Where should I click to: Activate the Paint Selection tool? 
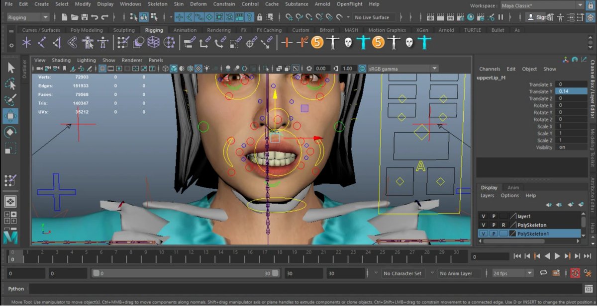(10, 100)
